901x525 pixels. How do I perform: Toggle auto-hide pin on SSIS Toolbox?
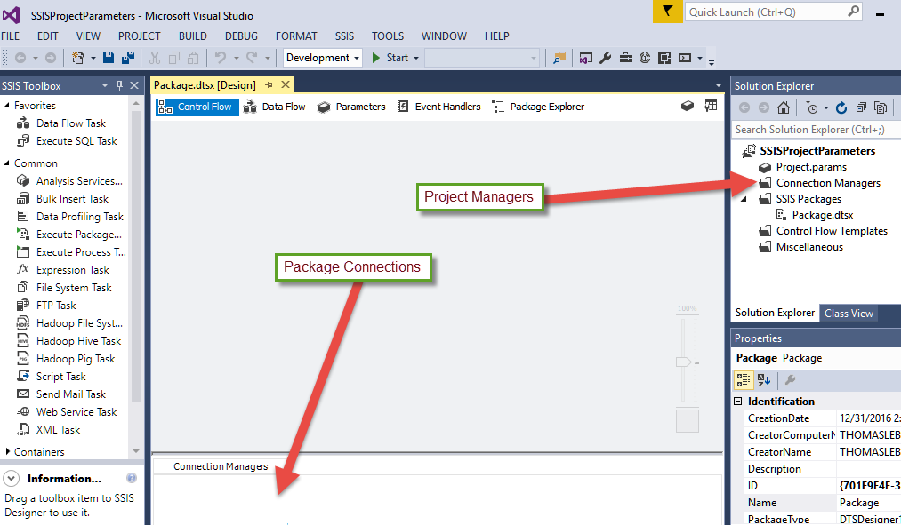(119, 85)
